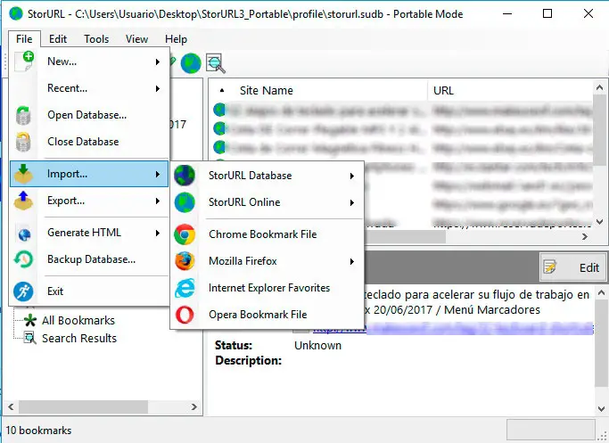Select All Bookmarks tree item
The height and width of the screenshot is (443, 609).
point(78,320)
